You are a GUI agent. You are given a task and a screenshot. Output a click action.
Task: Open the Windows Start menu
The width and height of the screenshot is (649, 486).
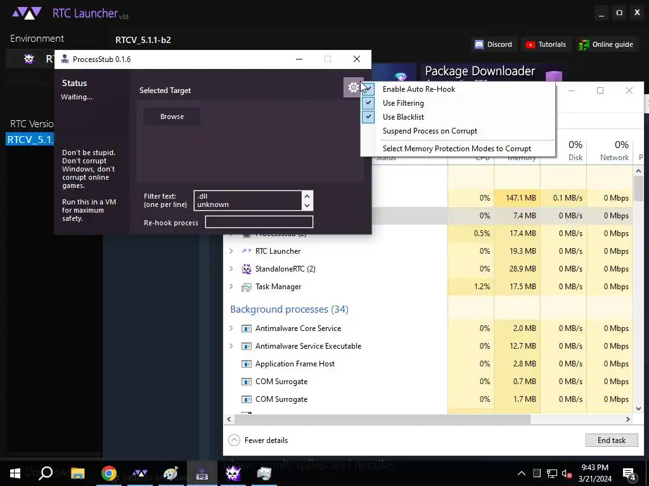point(15,473)
